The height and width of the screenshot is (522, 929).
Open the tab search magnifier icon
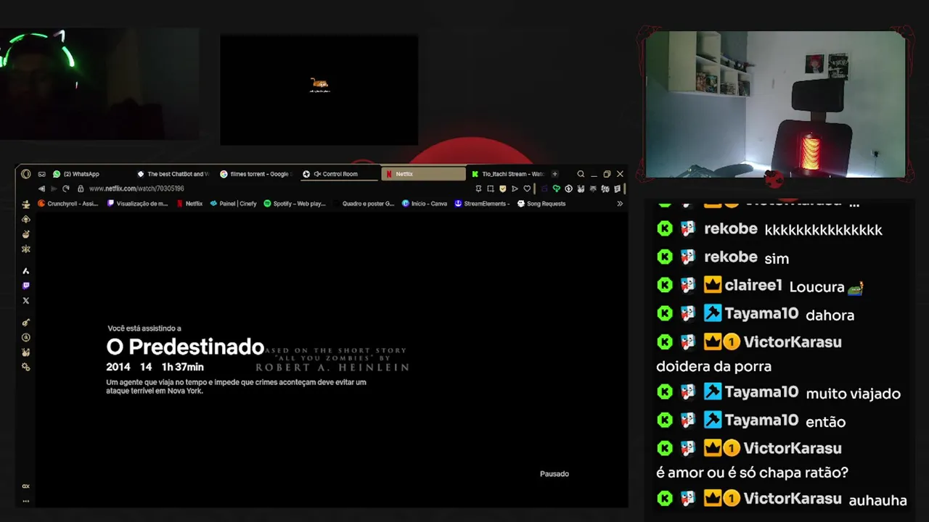[x=581, y=174]
